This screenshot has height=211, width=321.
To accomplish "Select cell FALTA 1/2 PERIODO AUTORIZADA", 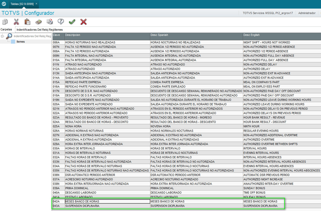I will click(x=107, y=51).
